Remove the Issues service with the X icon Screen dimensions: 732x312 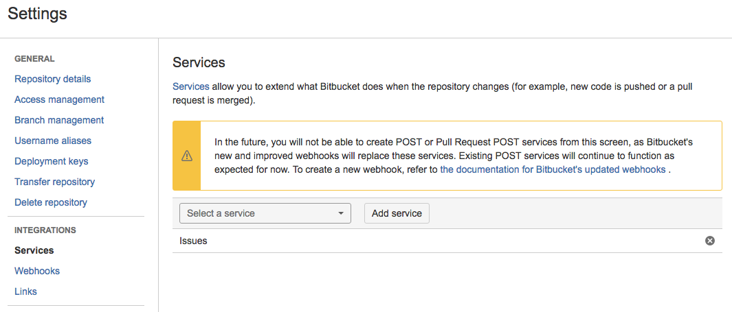(x=709, y=241)
